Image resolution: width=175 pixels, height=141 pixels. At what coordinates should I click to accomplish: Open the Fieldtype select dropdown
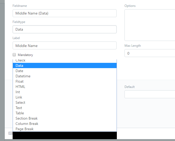pyautogui.click(x=64, y=29)
